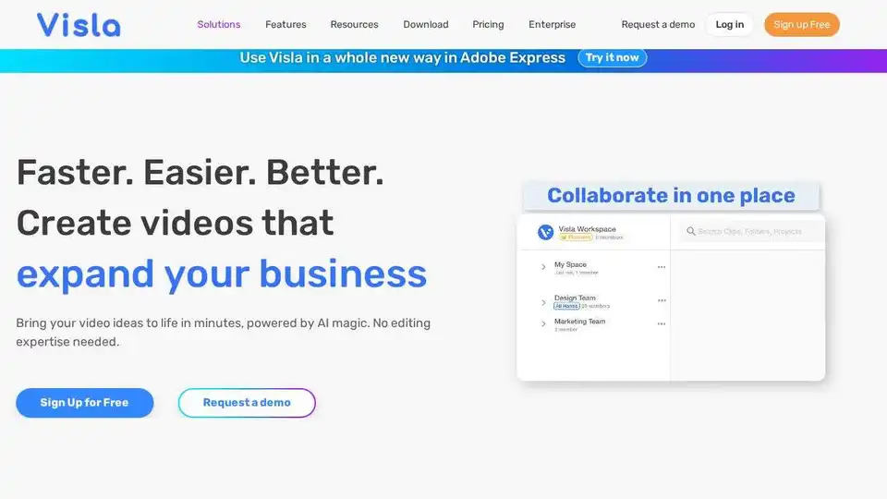Click the Collaborate in one place heading
Viewport: 887px width, 499px height.
671,195
